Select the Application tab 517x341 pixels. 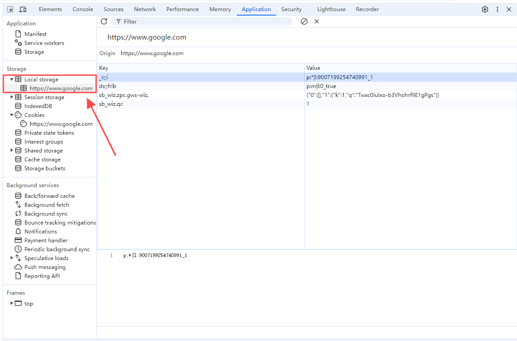256,9
